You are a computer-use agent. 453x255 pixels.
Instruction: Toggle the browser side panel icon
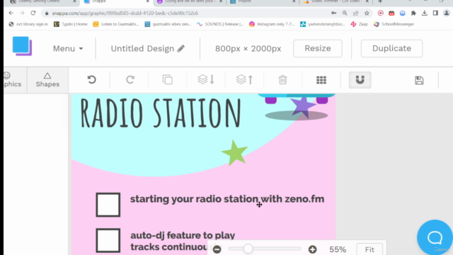(x=435, y=13)
